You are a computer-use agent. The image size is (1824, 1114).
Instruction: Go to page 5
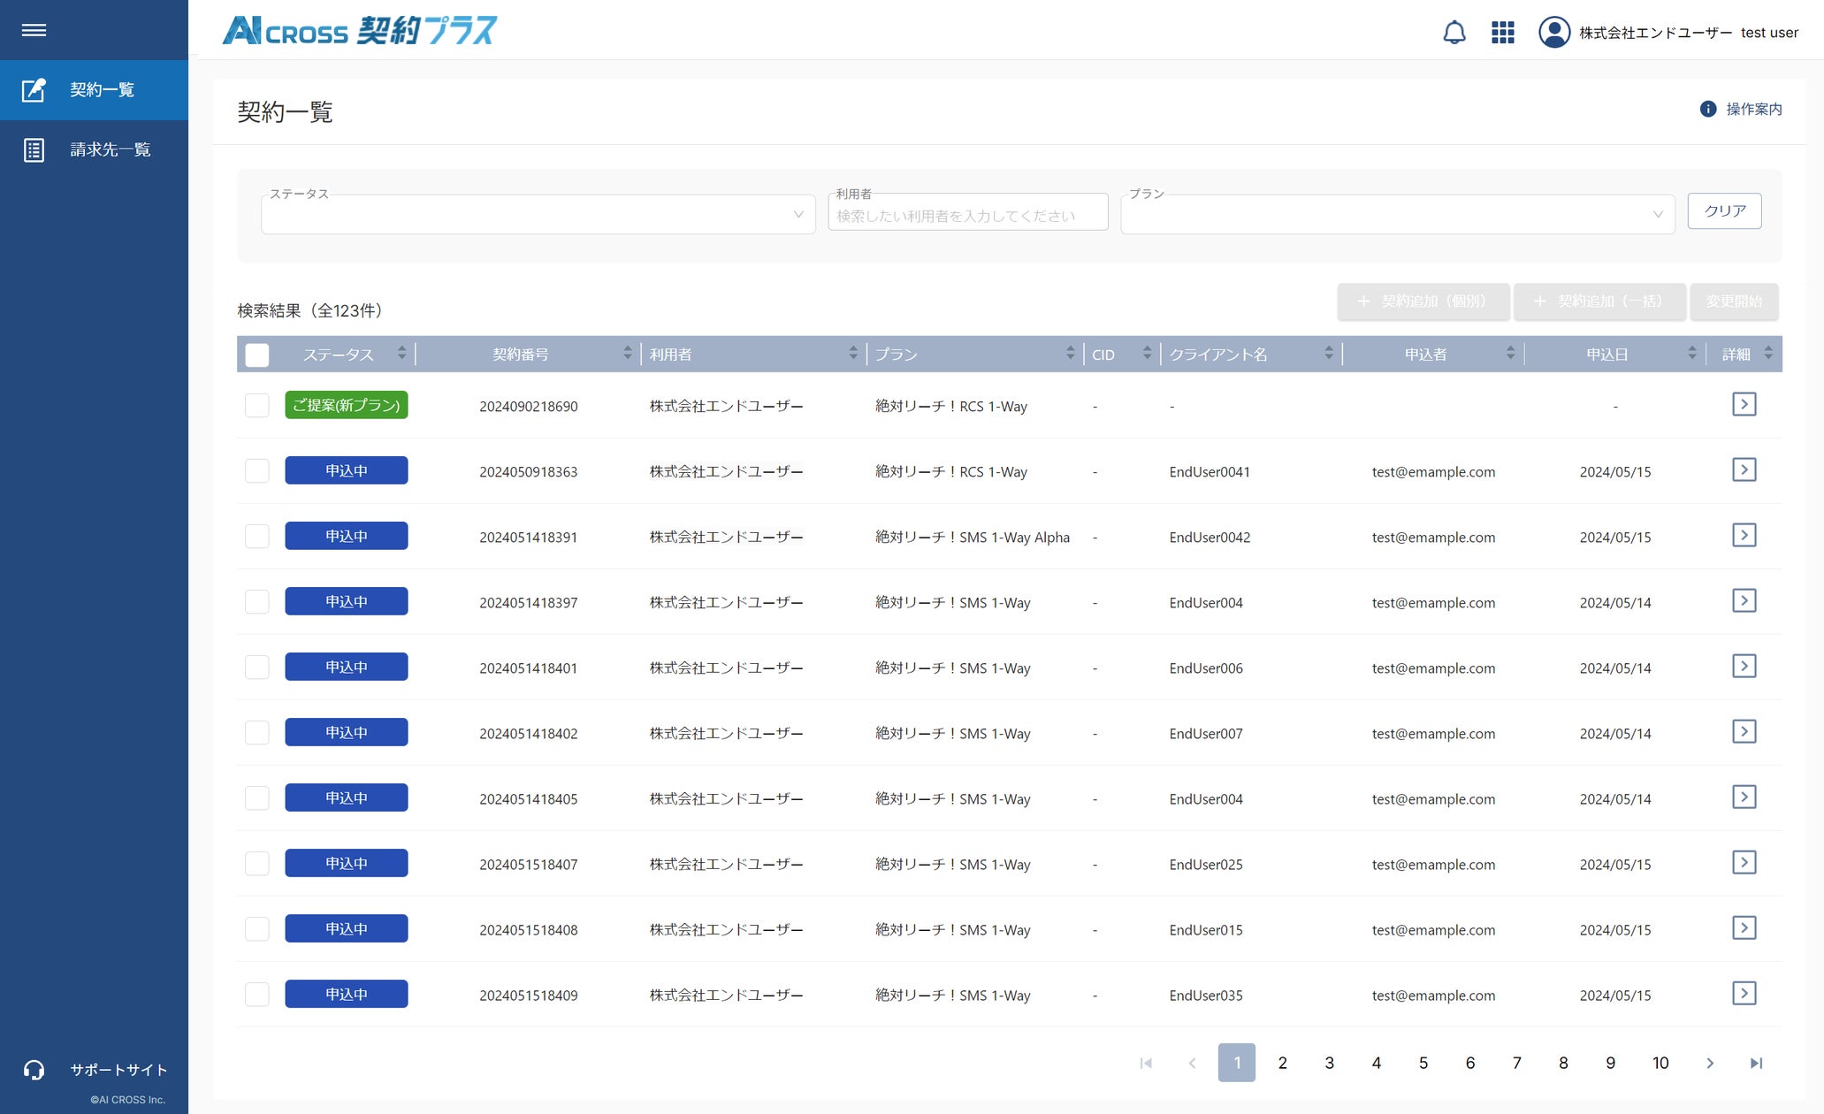[1423, 1063]
